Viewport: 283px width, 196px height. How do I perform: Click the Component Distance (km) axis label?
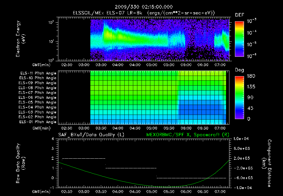click(x=266, y=163)
